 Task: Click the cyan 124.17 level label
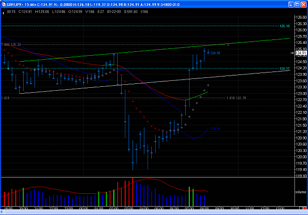click(x=285, y=69)
